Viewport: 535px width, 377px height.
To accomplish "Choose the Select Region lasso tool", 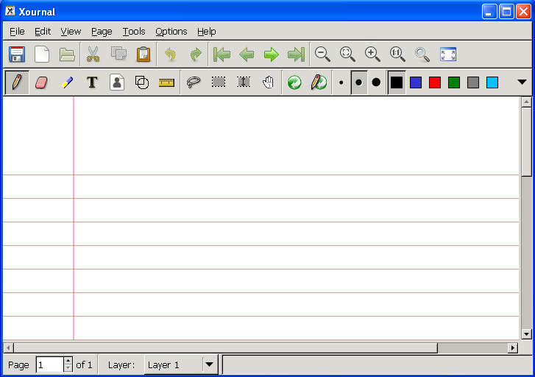I will (194, 82).
